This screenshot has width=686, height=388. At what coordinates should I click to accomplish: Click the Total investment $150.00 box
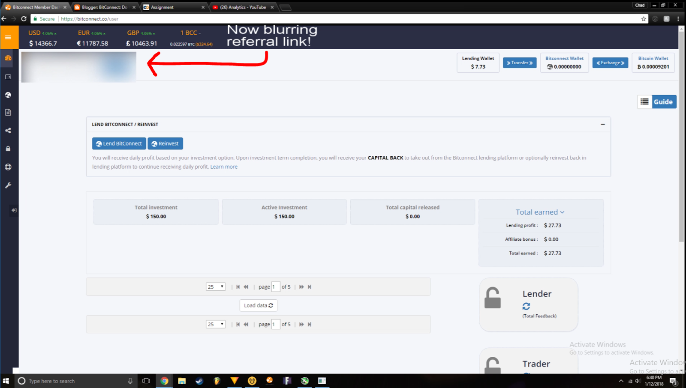pos(156,212)
